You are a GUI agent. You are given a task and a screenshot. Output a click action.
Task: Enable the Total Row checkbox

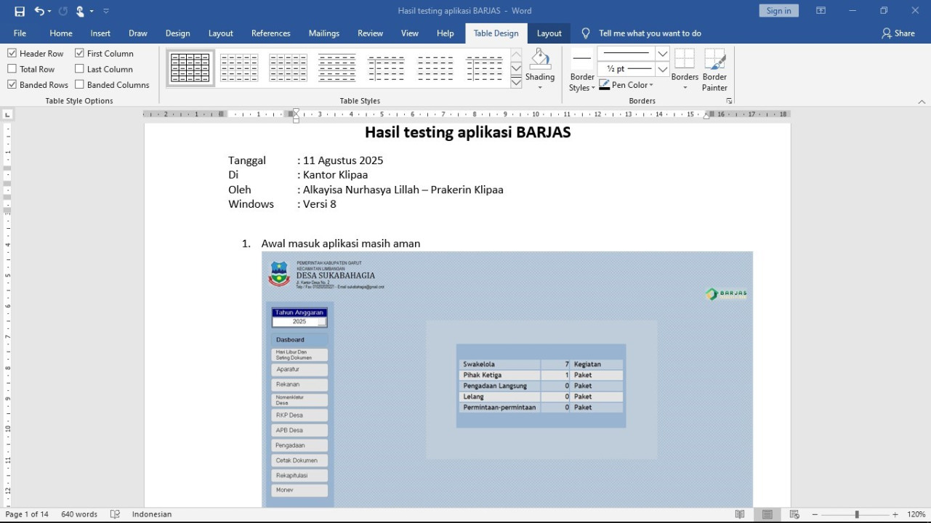[12, 69]
